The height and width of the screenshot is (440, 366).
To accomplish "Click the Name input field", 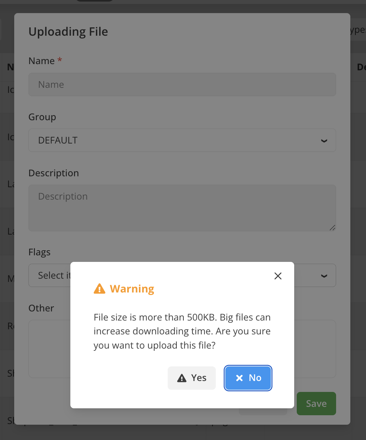I will [182, 85].
